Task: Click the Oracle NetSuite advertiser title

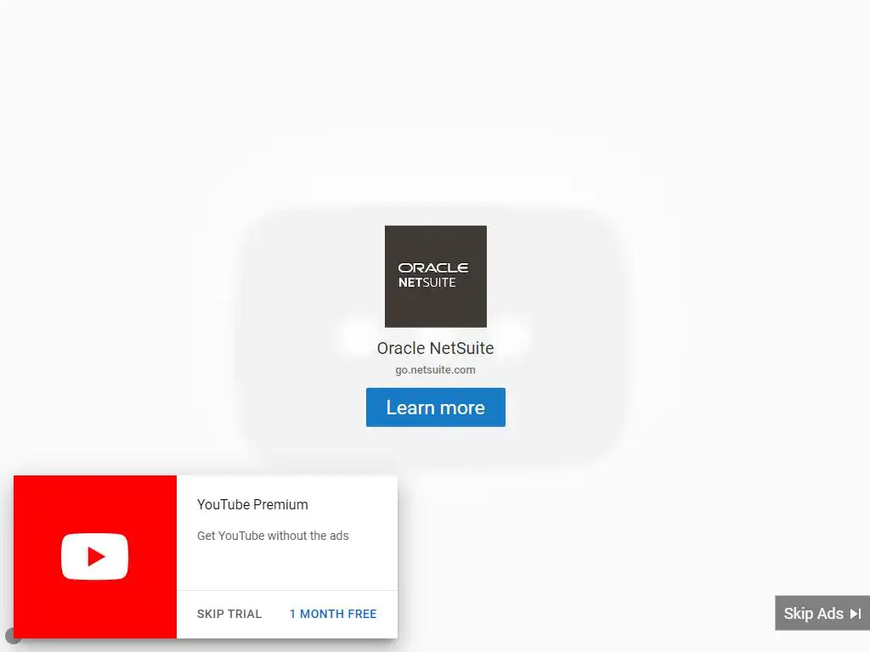Action: (436, 348)
